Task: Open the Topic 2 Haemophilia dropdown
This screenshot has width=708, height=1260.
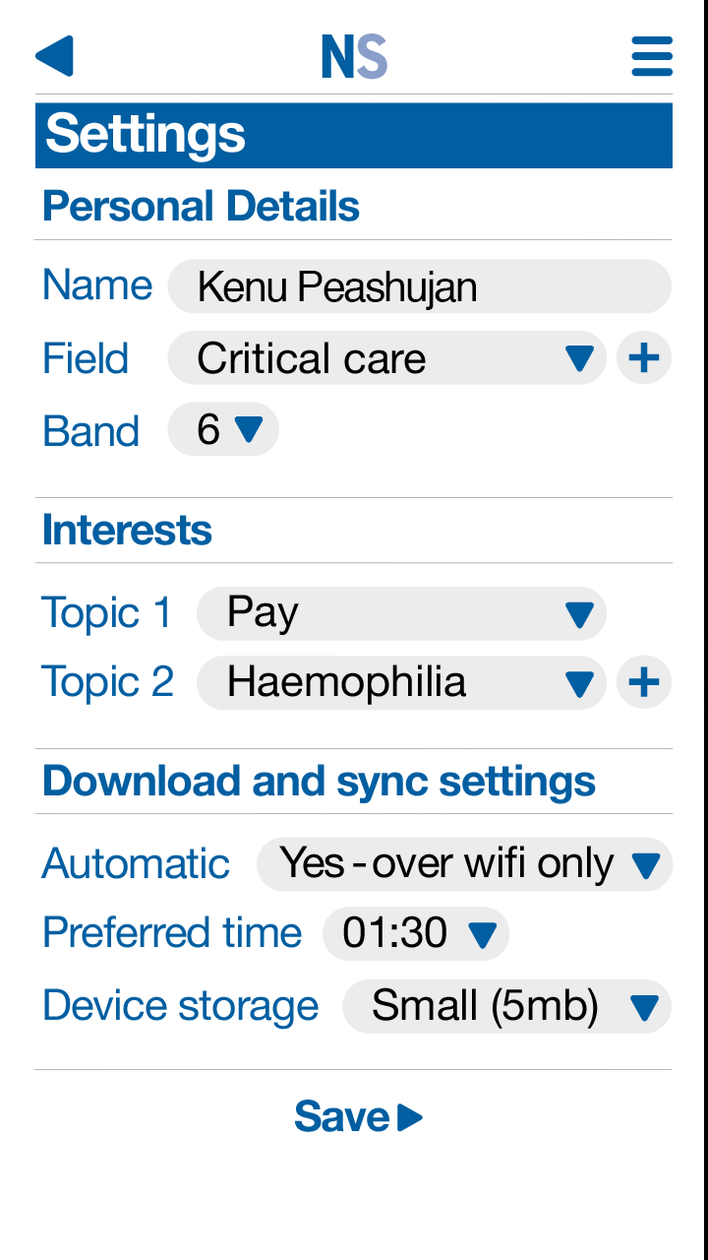Action: [x=401, y=683]
